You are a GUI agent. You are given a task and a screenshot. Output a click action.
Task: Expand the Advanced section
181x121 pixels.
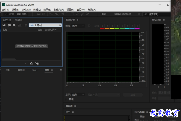pos(66,99)
